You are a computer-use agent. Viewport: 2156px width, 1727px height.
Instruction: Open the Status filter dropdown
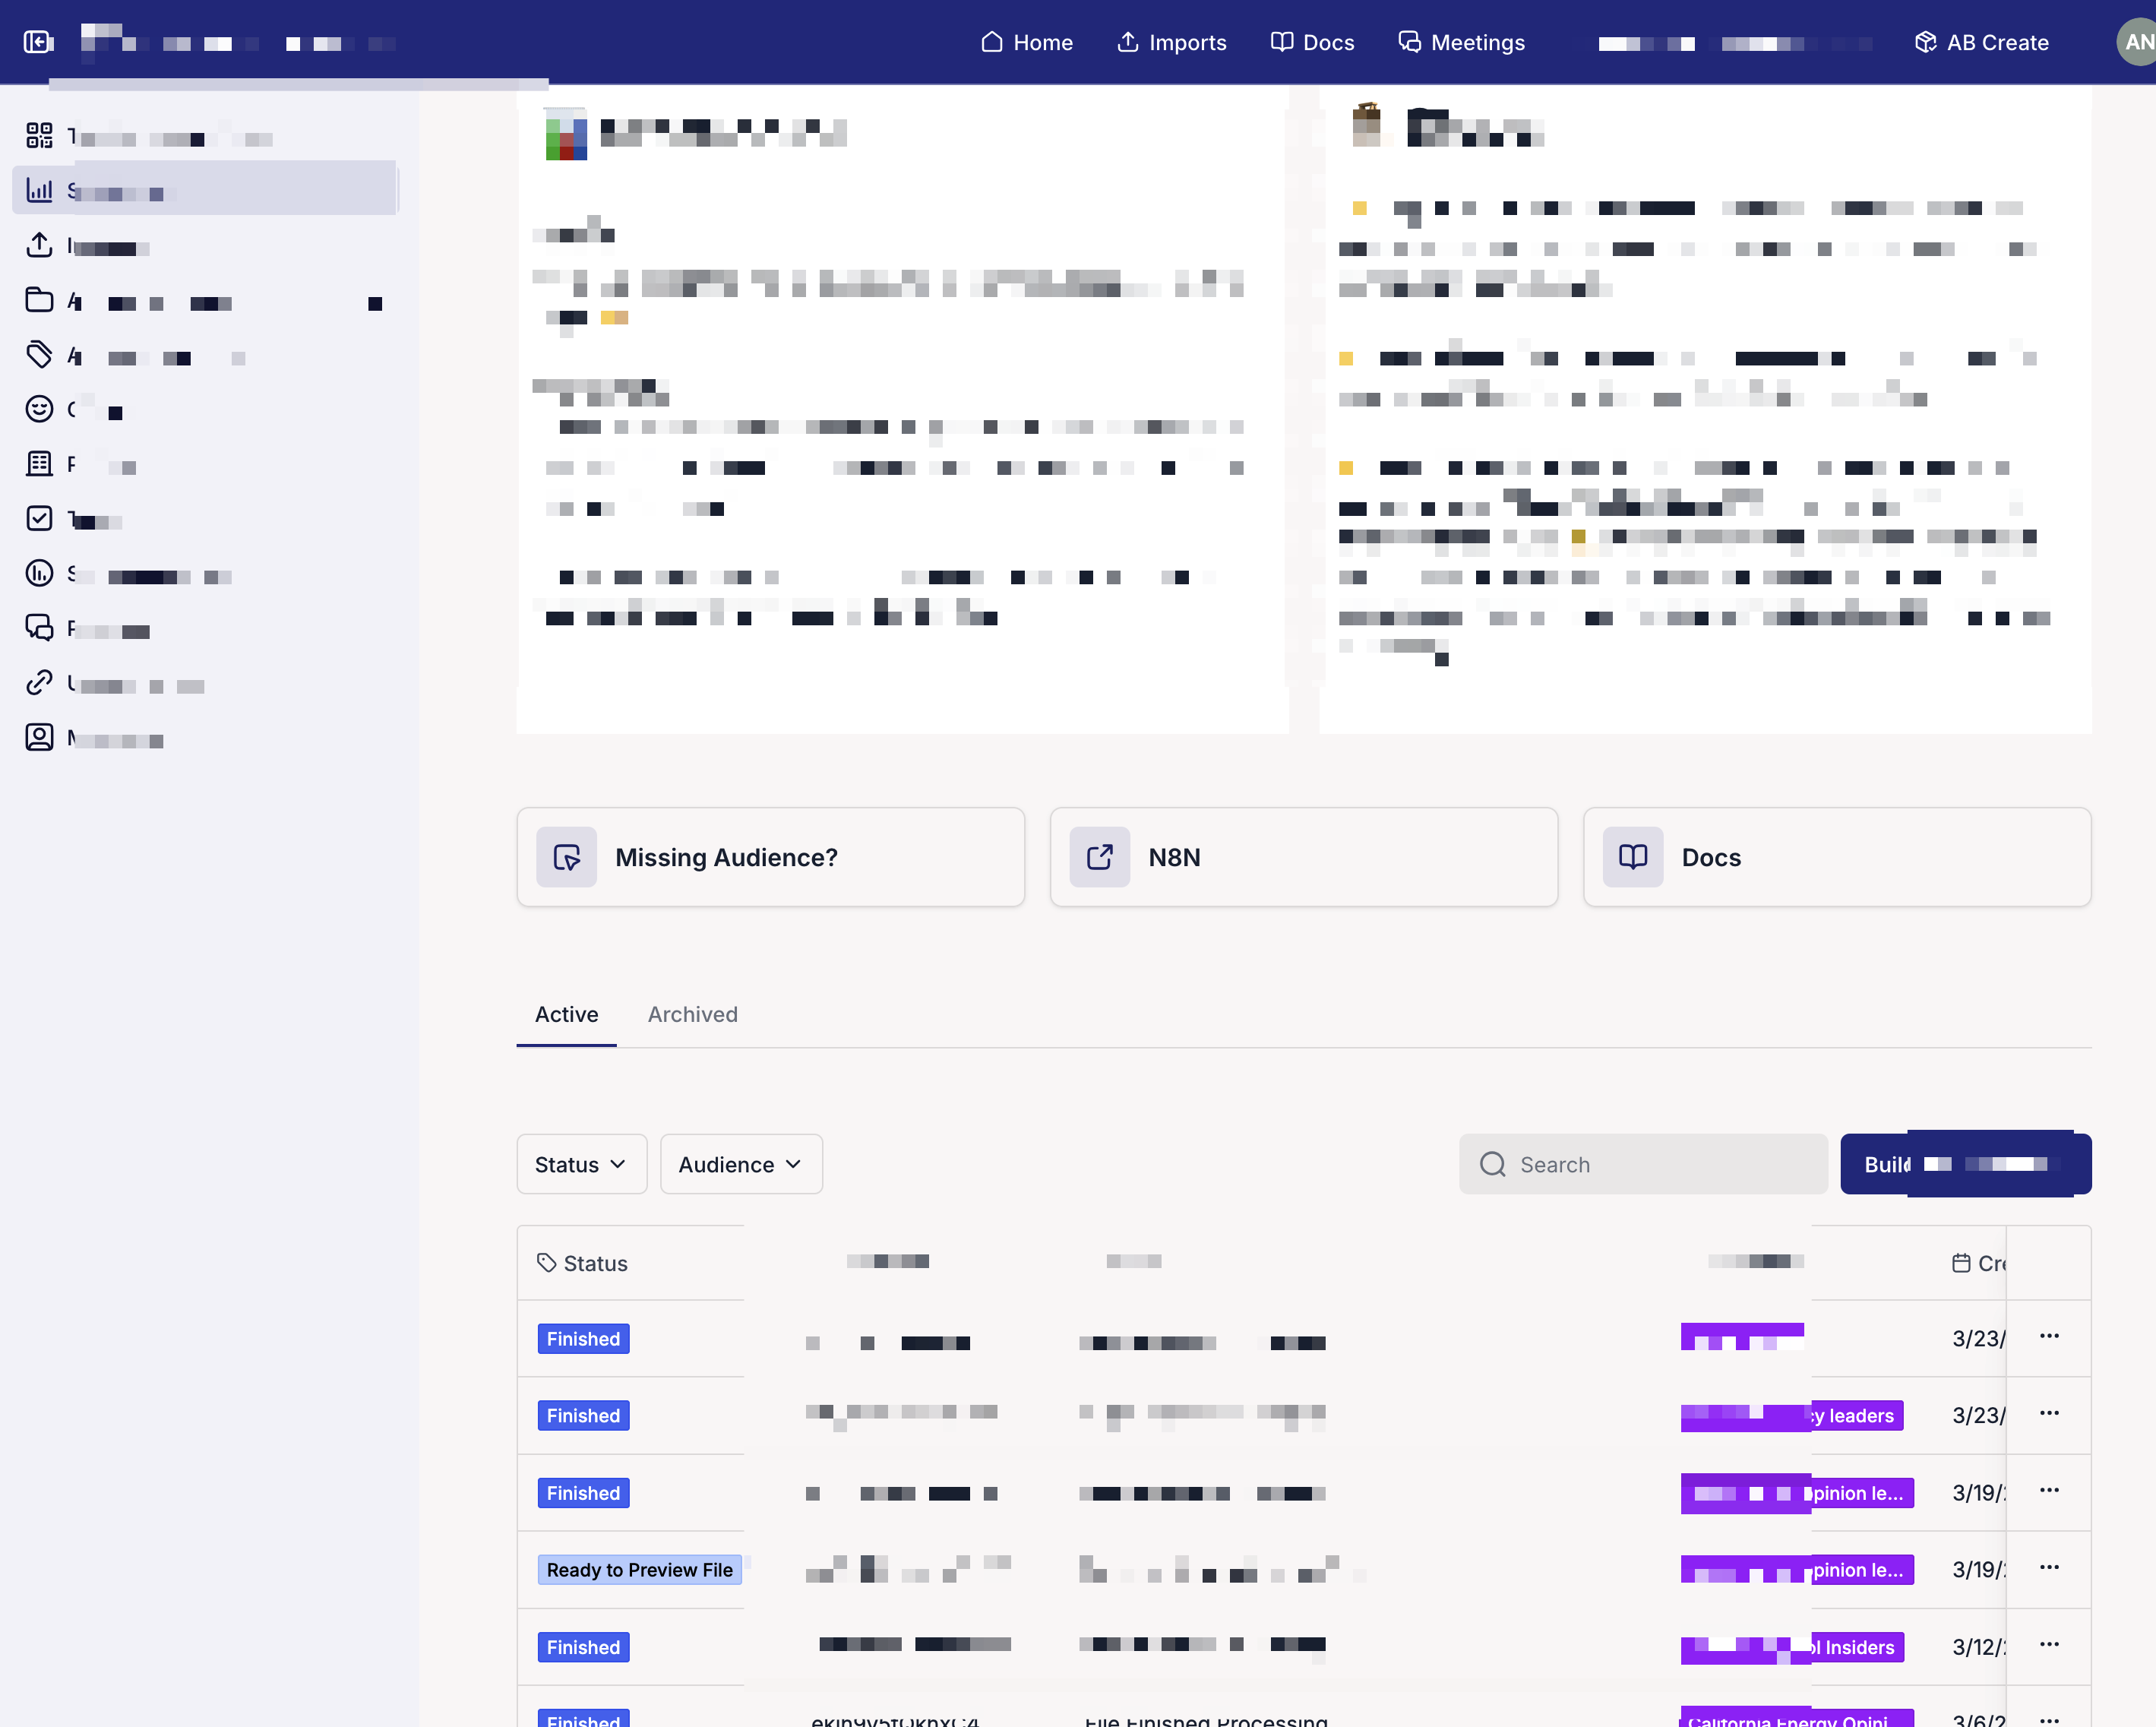[581, 1164]
